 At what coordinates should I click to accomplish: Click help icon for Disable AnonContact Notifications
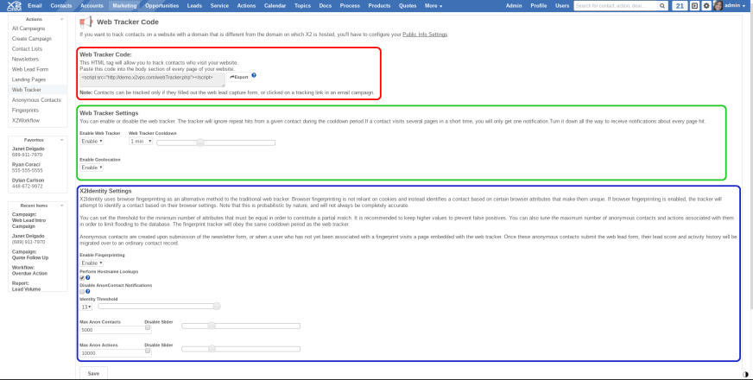(x=88, y=291)
